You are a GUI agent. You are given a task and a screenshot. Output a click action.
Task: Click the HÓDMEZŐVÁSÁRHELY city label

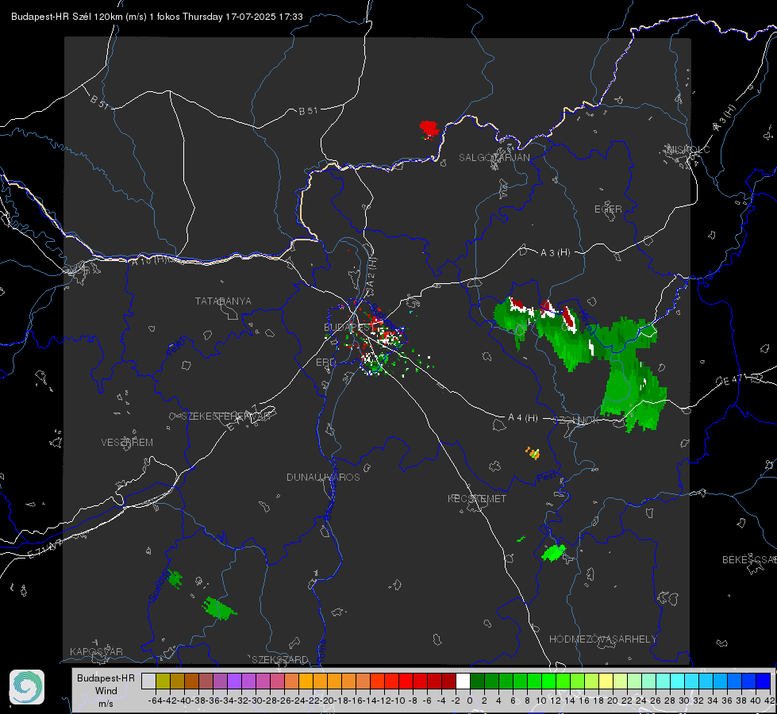[602, 639]
